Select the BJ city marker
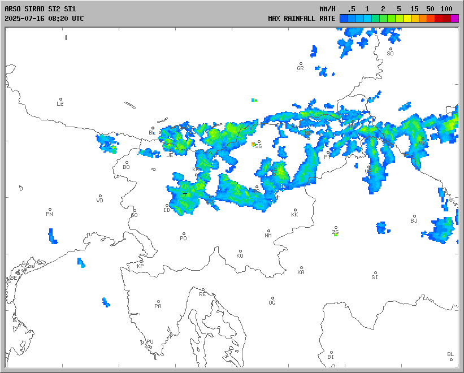This screenshot has width=464, height=373. point(414,216)
